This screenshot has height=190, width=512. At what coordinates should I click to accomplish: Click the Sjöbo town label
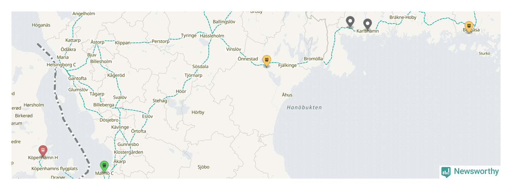click(x=204, y=167)
